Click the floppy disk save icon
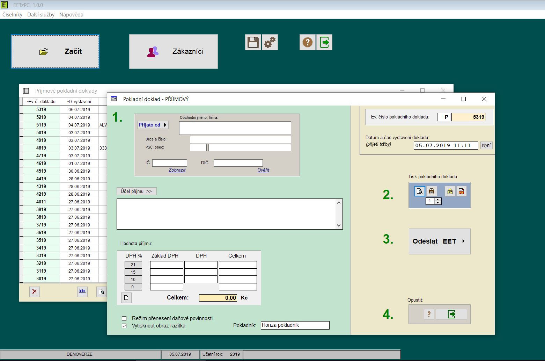 [x=253, y=42]
